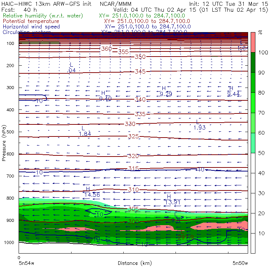Select the 700 hPa pressure axis tick label

pos(10,176)
